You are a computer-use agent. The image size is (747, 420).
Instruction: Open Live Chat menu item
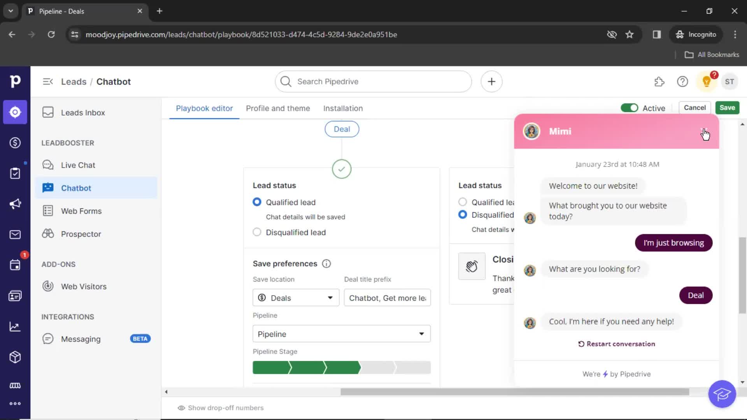(x=96, y=165)
